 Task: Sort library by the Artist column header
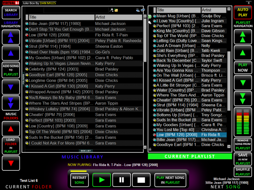click(118, 17)
